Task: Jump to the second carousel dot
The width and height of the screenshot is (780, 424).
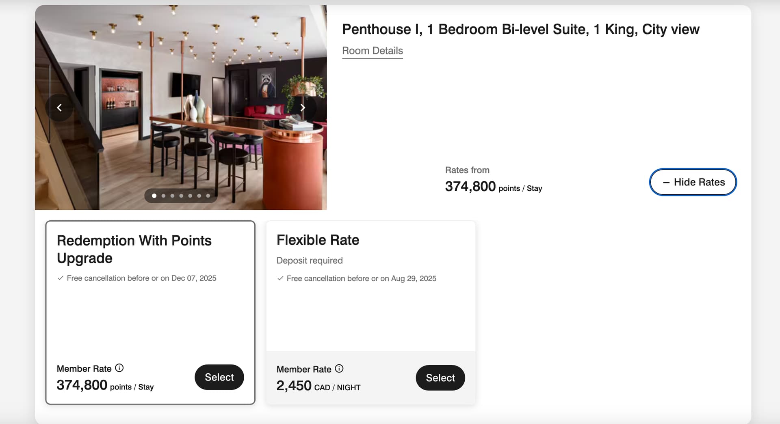Action: [x=163, y=196]
